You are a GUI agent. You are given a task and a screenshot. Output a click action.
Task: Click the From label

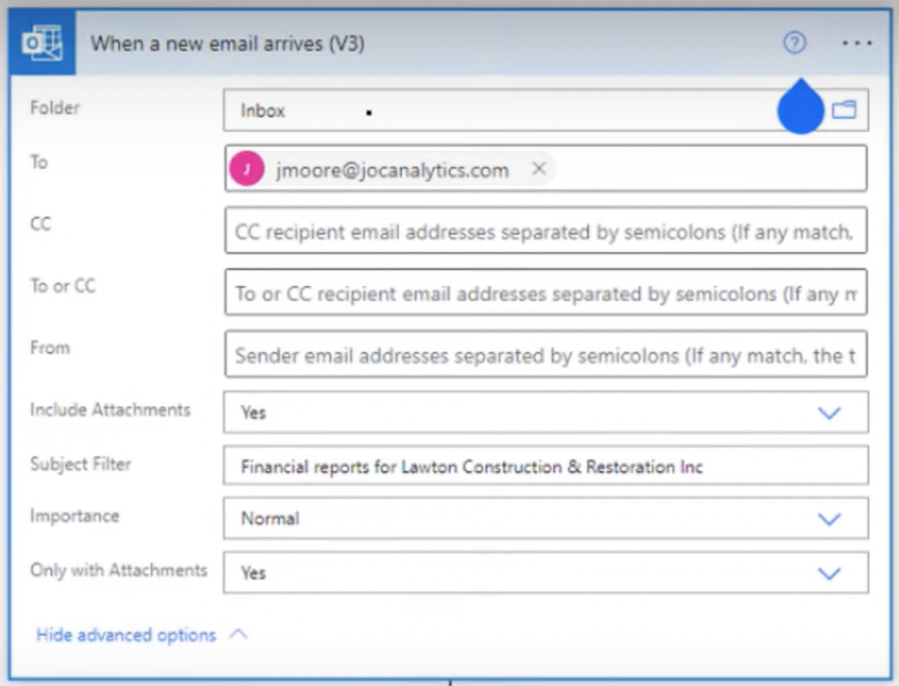pyautogui.click(x=50, y=347)
